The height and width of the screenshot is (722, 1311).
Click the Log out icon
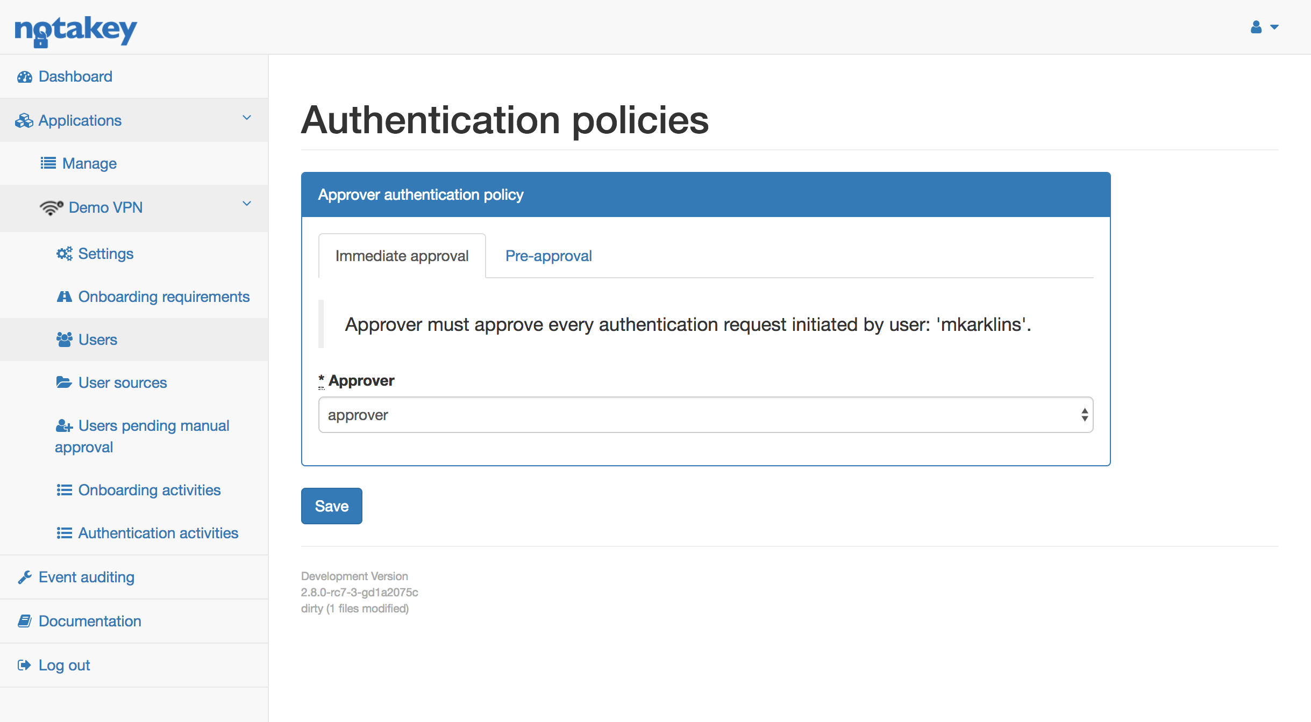tap(24, 665)
